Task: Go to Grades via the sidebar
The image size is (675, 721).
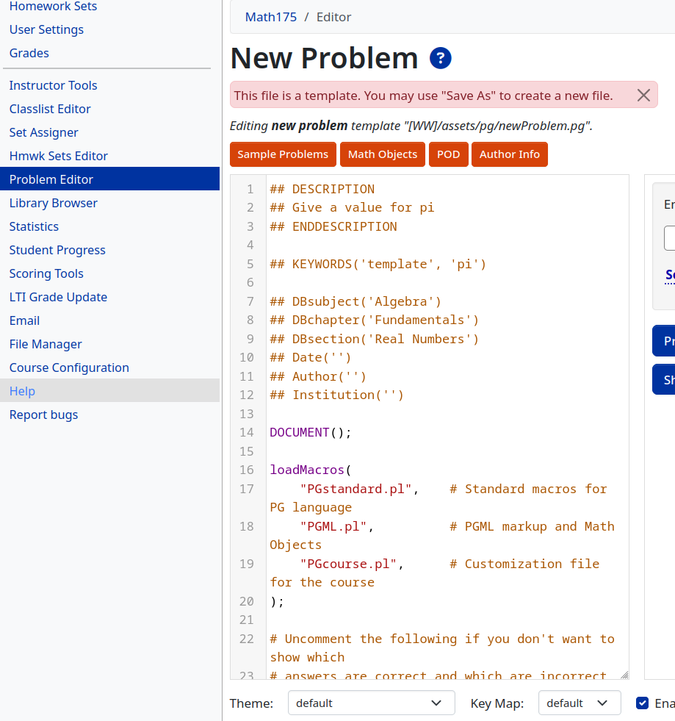Action: (29, 53)
